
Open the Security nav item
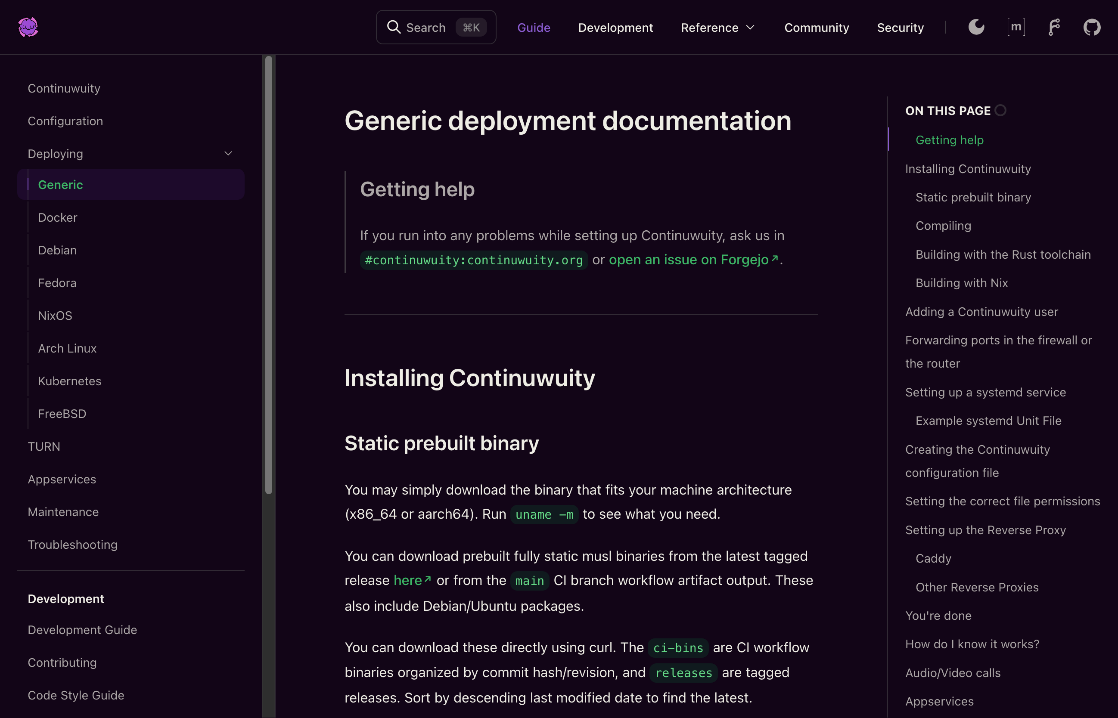(900, 28)
